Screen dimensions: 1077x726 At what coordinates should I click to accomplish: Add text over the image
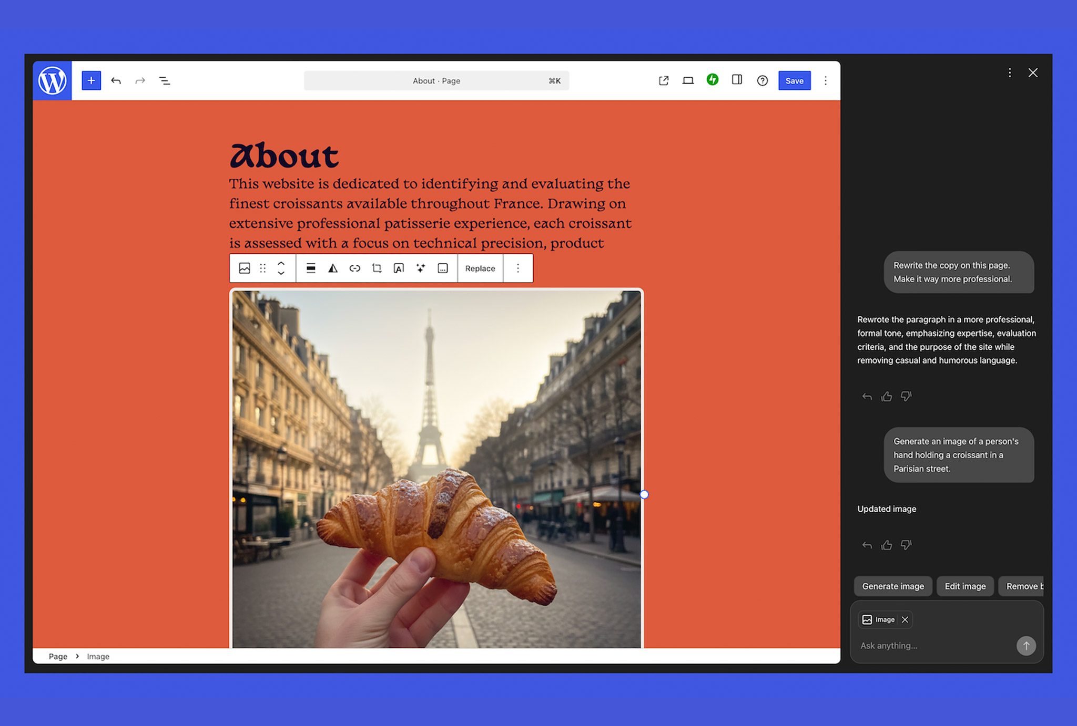(398, 268)
